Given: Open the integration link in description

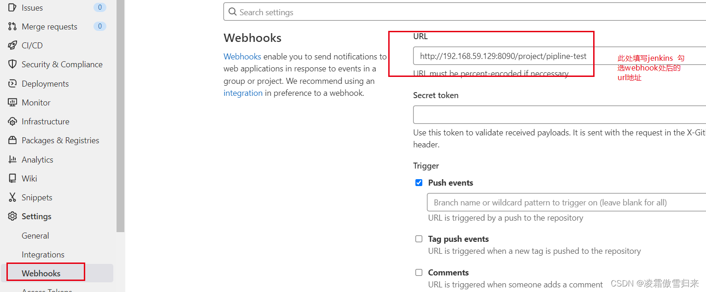Looking at the screenshot, I should point(243,93).
